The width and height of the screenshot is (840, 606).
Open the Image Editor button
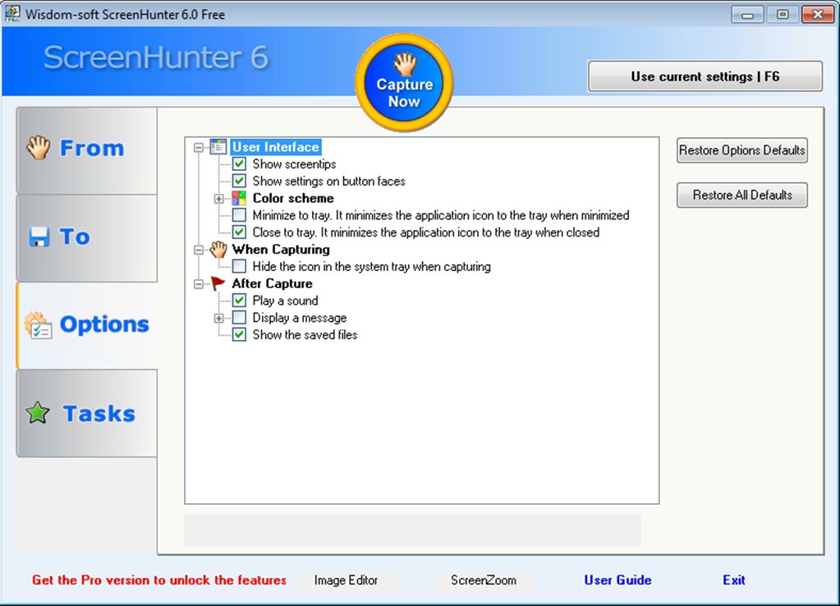346,580
